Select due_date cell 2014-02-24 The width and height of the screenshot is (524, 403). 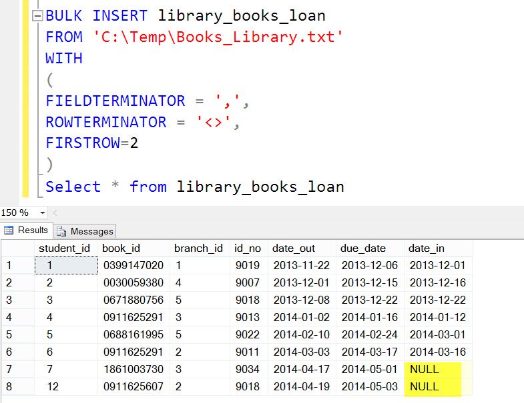tap(370, 334)
